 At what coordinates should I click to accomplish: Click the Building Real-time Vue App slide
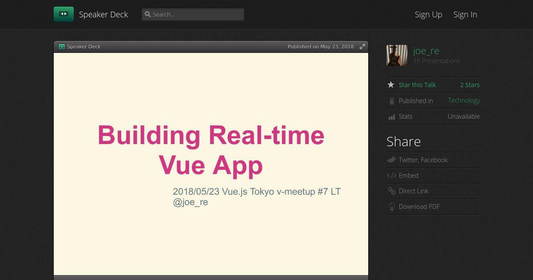click(211, 164)
